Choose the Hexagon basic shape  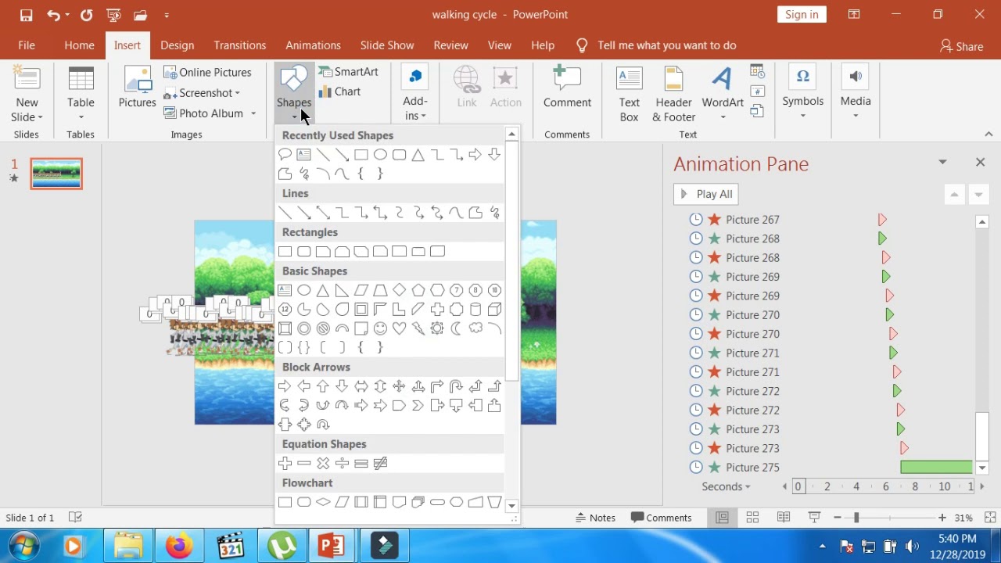437,290
